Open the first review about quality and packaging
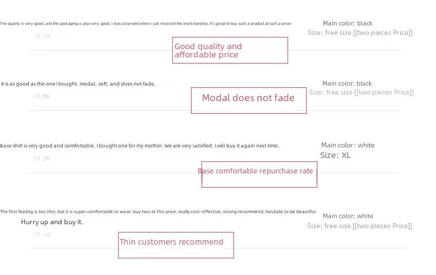 point(146,24)
